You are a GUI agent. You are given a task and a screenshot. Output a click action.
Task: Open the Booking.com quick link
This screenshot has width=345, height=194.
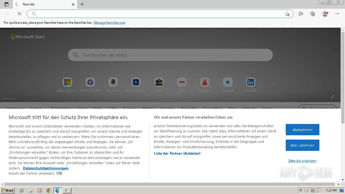[x=136, y=85]
